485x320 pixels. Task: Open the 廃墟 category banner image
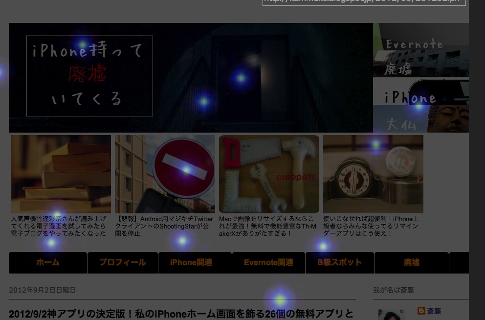pos(421,64)
